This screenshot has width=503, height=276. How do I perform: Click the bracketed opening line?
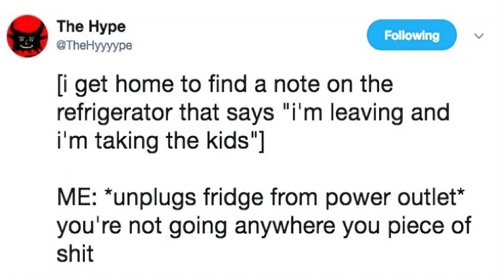[x=224, y=83]
